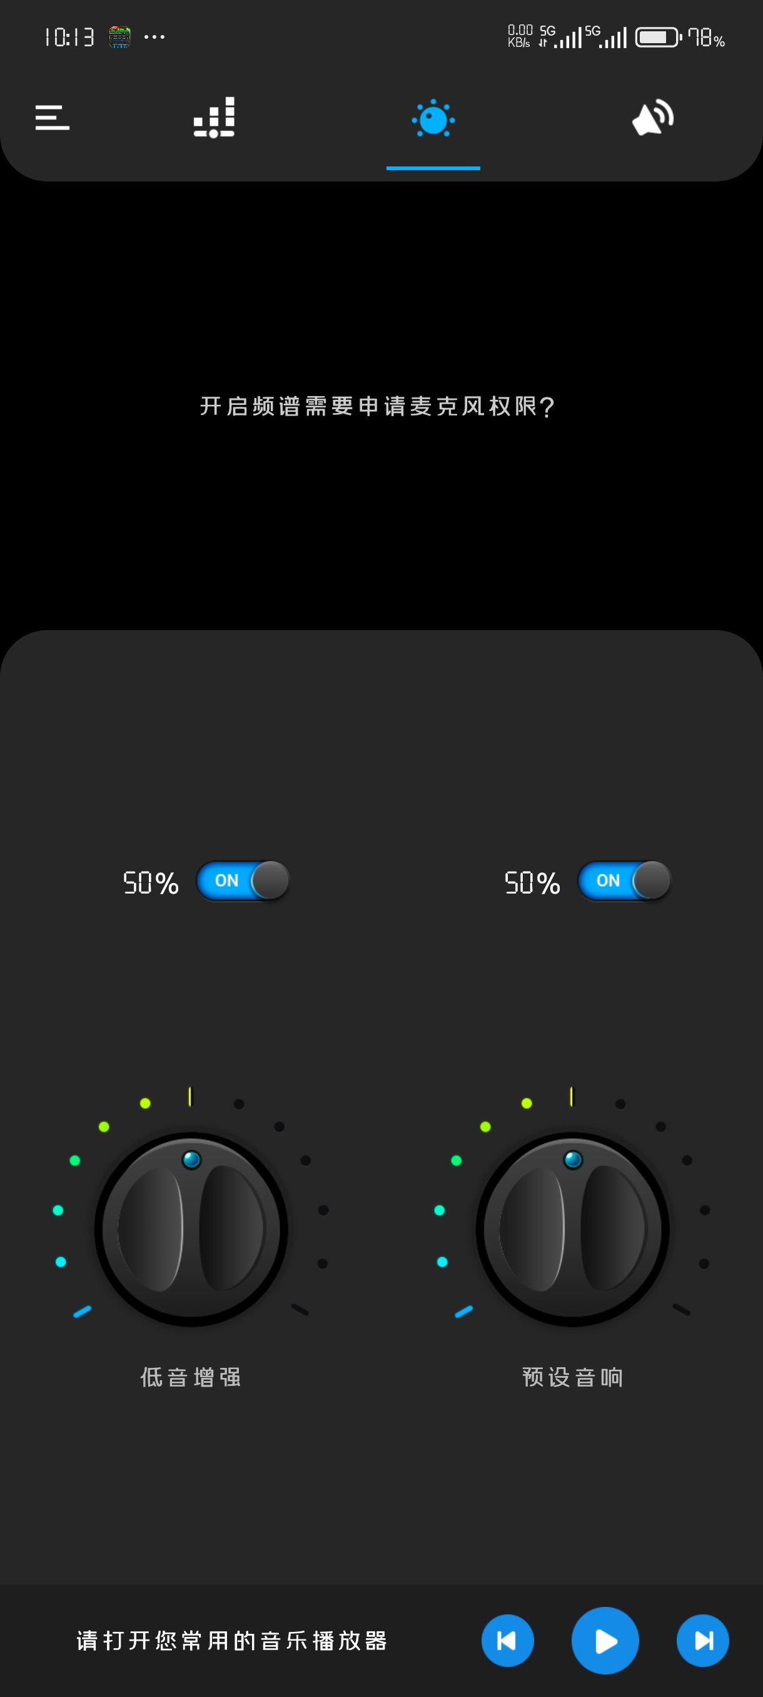The height and width of the screenshot is (1697, 763).
Task: Toggle the bass boost ON switch
Action: pos(243,881)
